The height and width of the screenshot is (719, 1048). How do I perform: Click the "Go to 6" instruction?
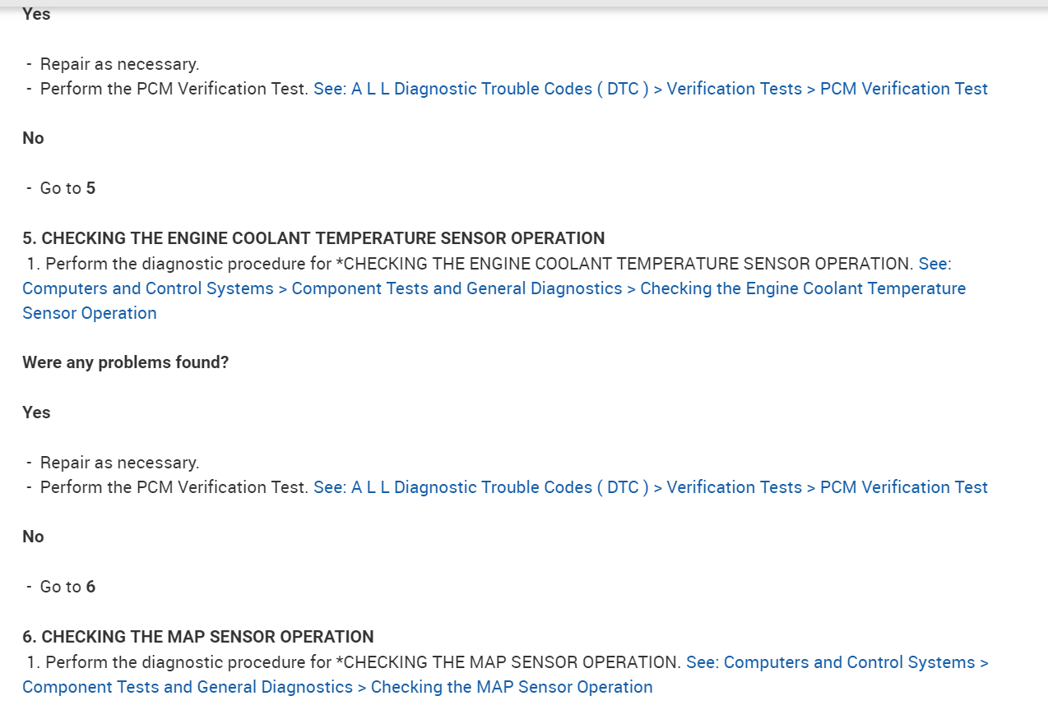point(67,587)
